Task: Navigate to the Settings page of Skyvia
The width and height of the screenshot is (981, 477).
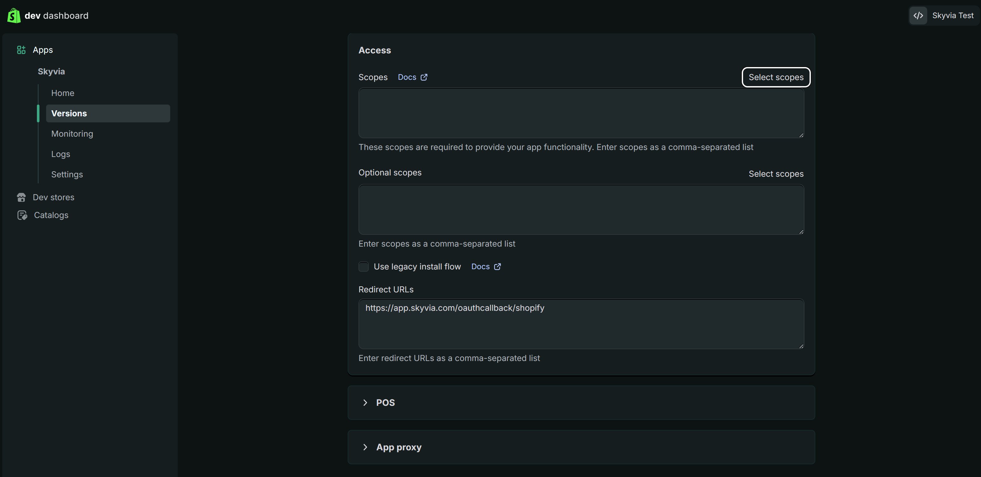Action: [x=67, y=174]
